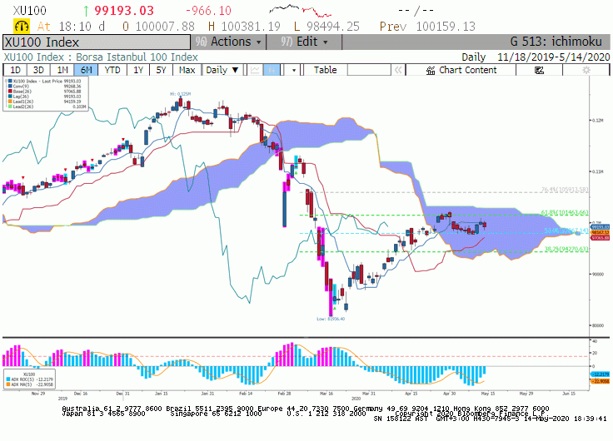Open the Edit dropdown menu
Screen dimensions: 613x441
coord(304,42)
